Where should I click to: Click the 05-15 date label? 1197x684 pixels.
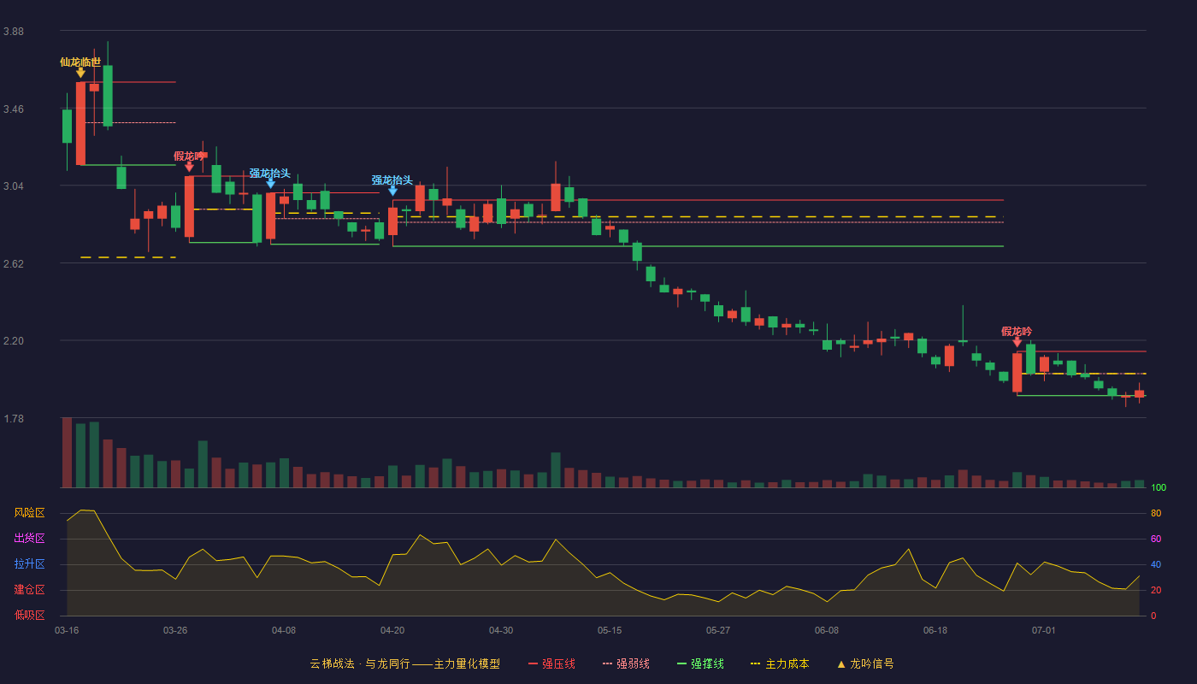[x=610, y=630]
